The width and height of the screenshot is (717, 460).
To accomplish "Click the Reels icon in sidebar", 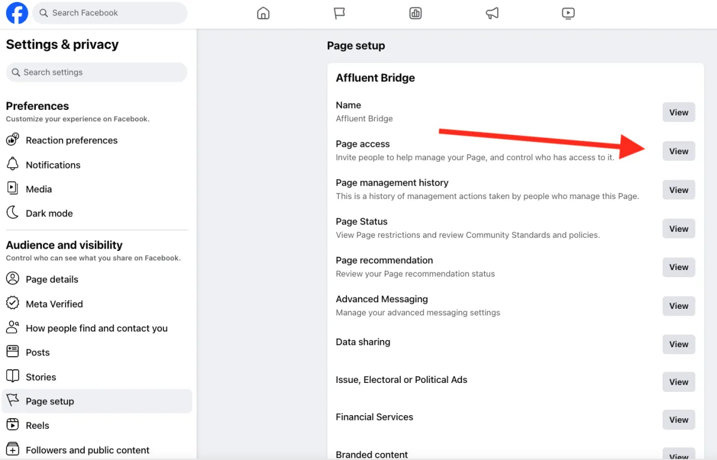I will coord(13,425).
